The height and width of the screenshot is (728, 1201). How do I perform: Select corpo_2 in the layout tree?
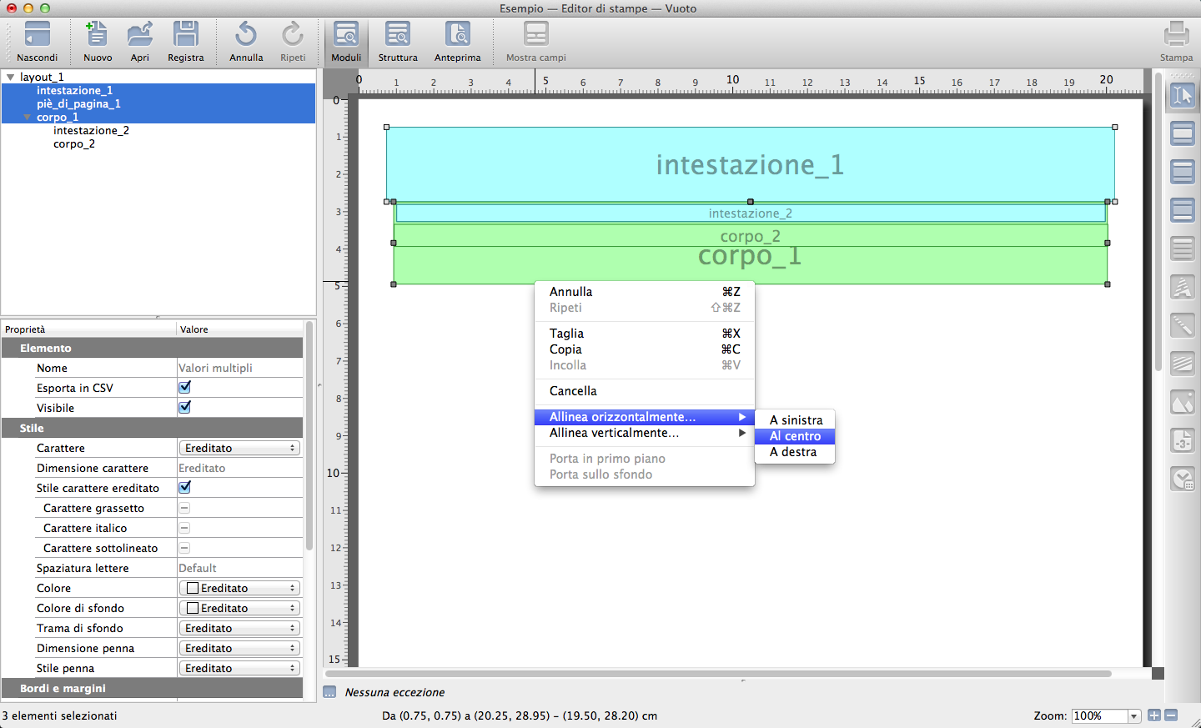pos(74,143)
